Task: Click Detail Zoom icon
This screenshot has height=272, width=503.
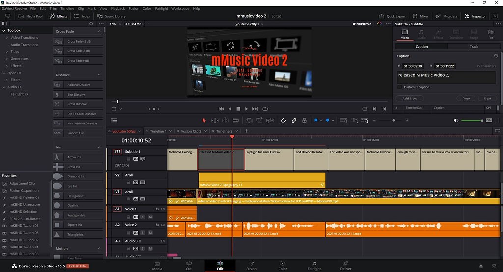Action: pyautogui.click(x=355, y=121)
